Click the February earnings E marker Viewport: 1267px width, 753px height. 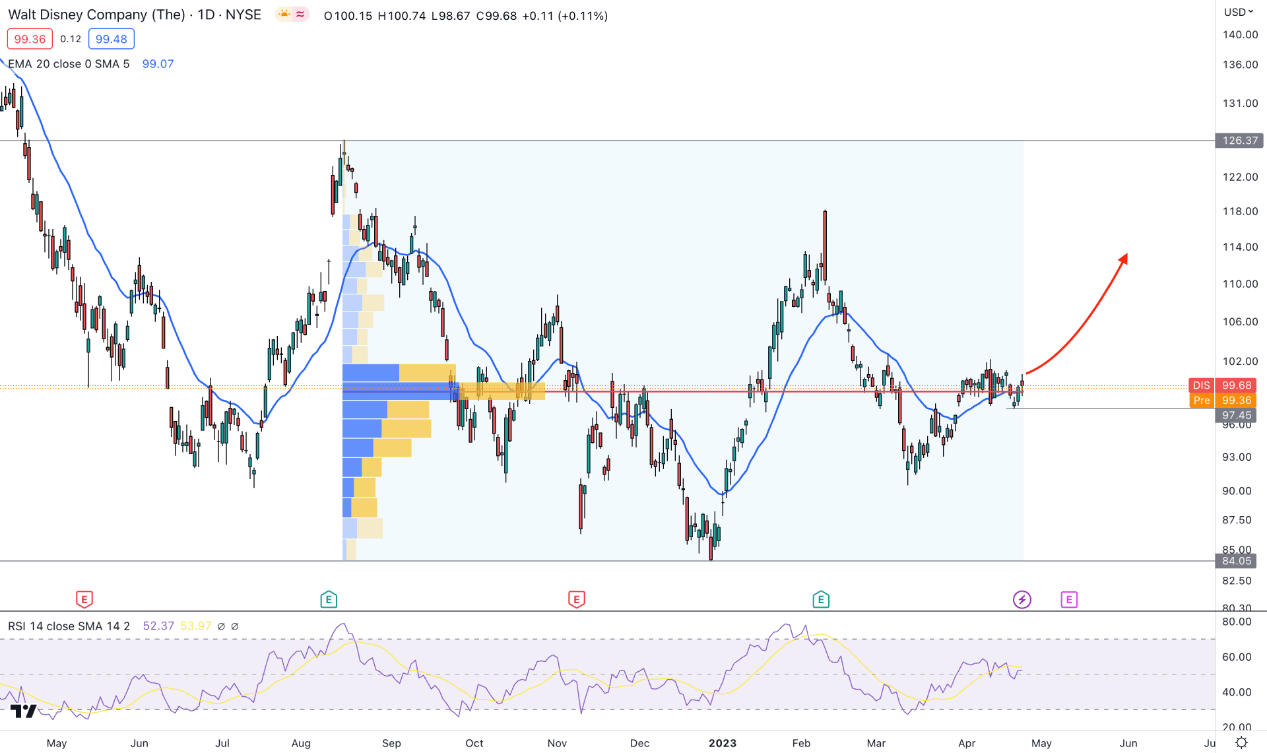point(821,599)
